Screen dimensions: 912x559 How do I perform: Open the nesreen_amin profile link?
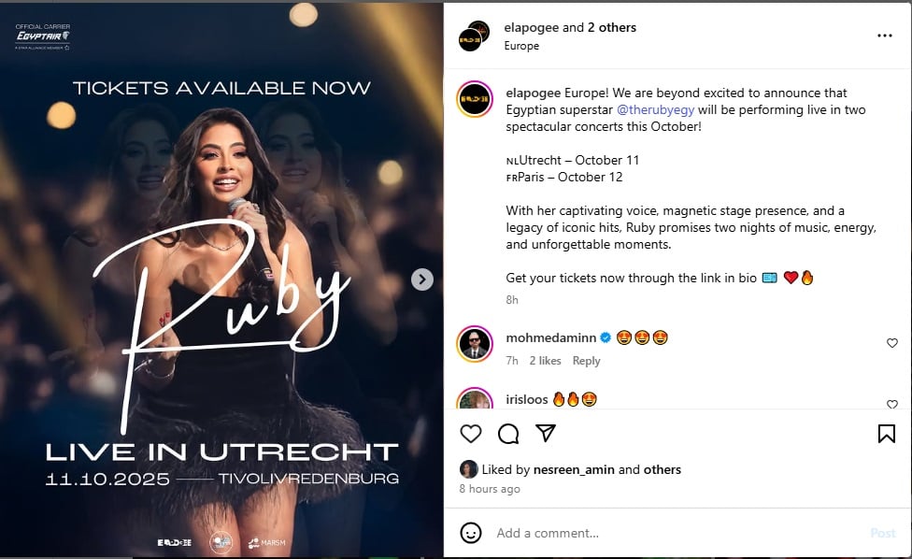[x=574, y=469]
